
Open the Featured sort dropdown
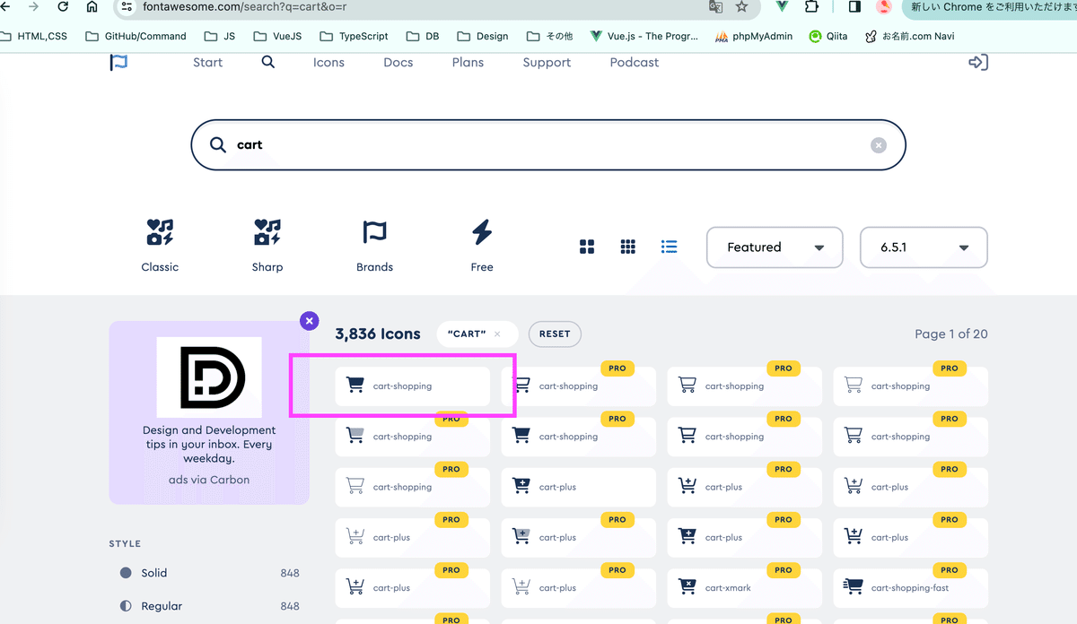(x=775, y=247)
